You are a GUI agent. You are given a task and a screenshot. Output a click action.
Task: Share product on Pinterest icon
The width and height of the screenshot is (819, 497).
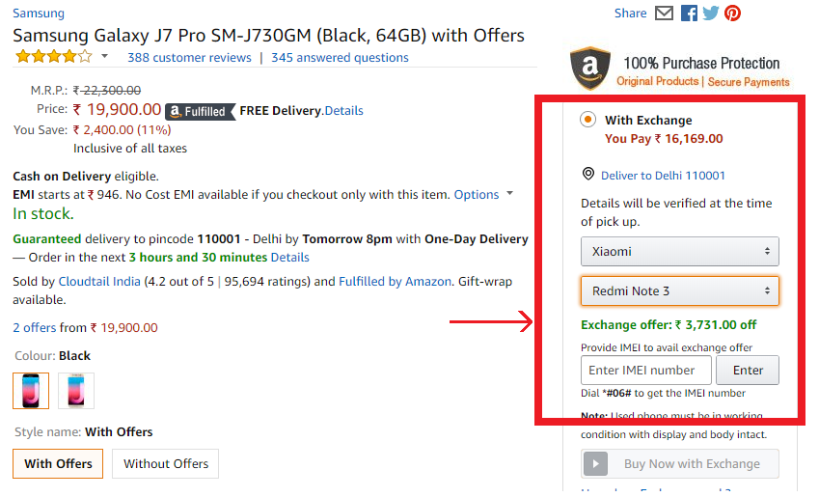732,14
